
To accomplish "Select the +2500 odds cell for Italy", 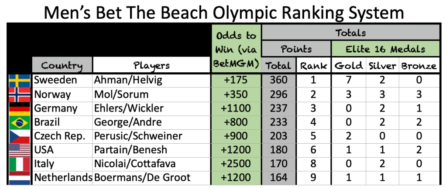I will [x=236, y=163].
